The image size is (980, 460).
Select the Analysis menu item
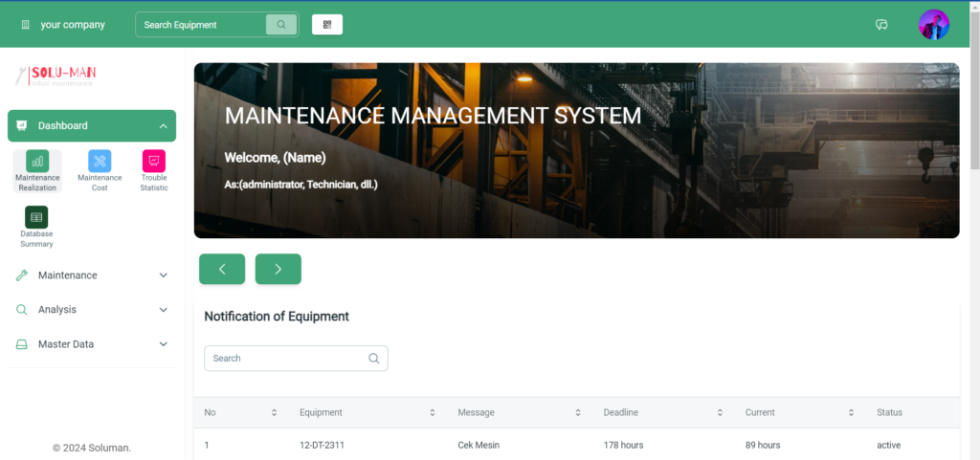pos(92,310)
